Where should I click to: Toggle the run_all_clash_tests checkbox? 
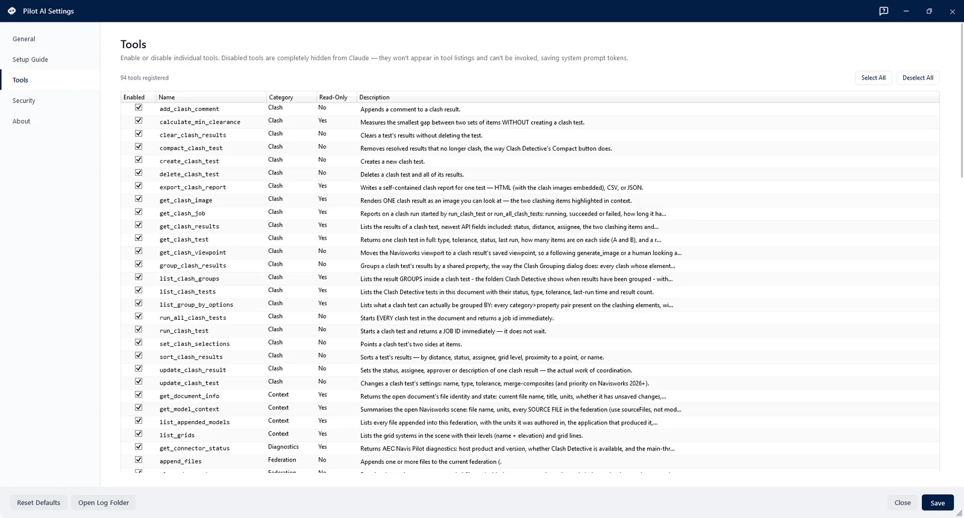(x=139, y=316)
